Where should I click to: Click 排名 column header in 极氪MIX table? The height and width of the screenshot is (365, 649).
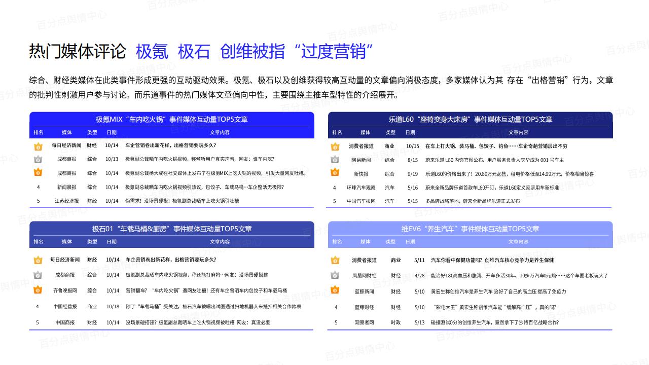pos(39,132)
